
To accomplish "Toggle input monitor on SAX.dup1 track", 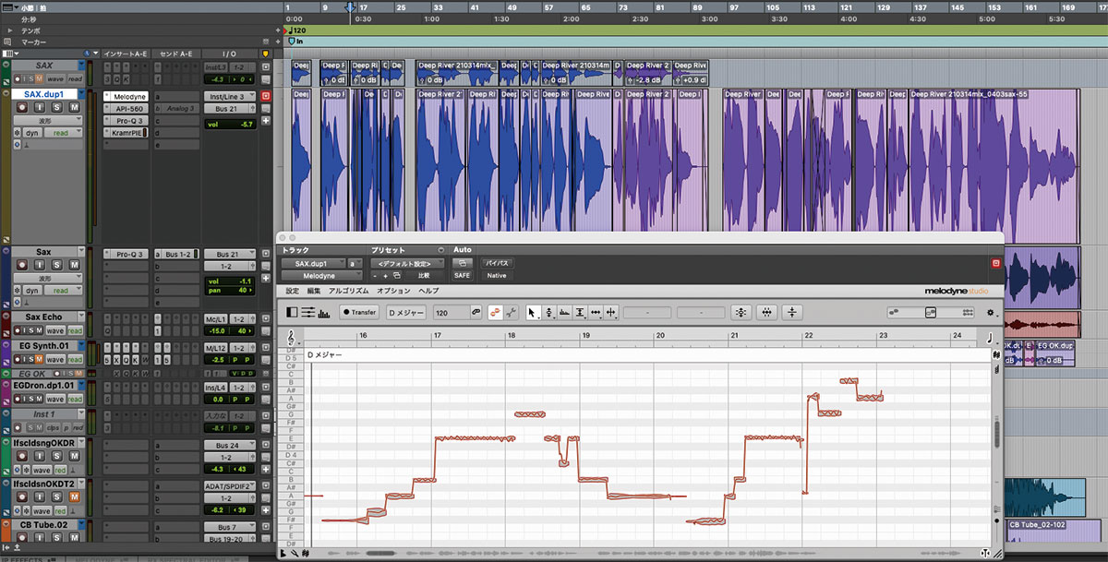I will [40, 108].
